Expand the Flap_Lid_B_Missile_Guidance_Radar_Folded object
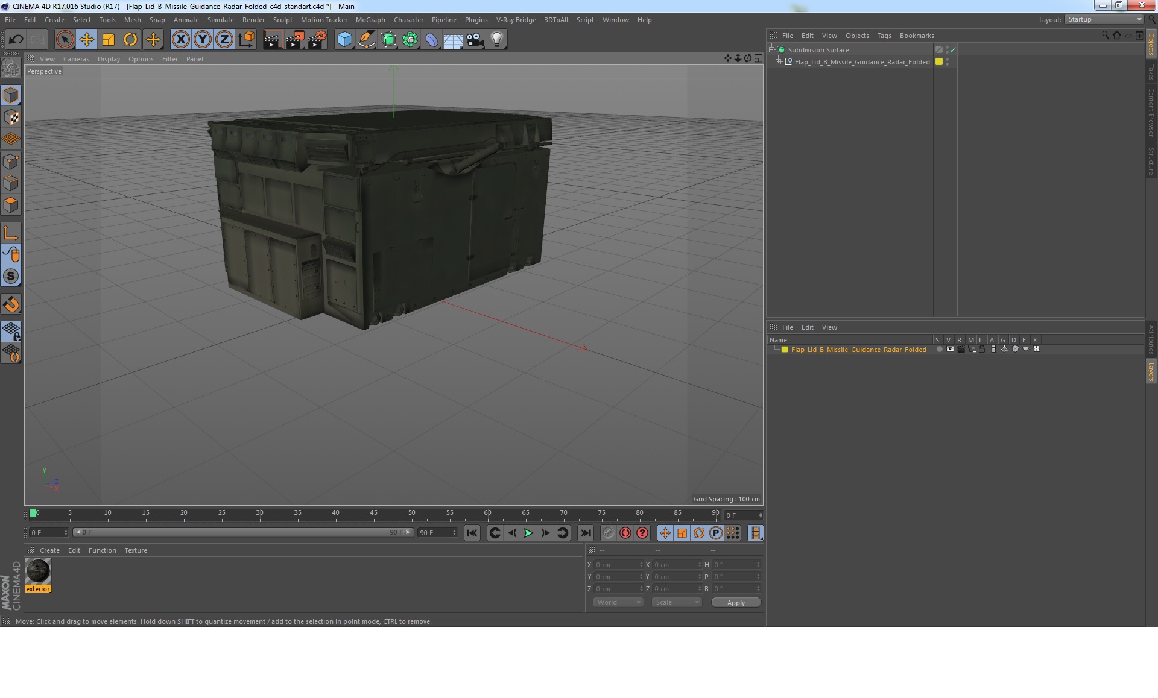 (x=779, y=62)
